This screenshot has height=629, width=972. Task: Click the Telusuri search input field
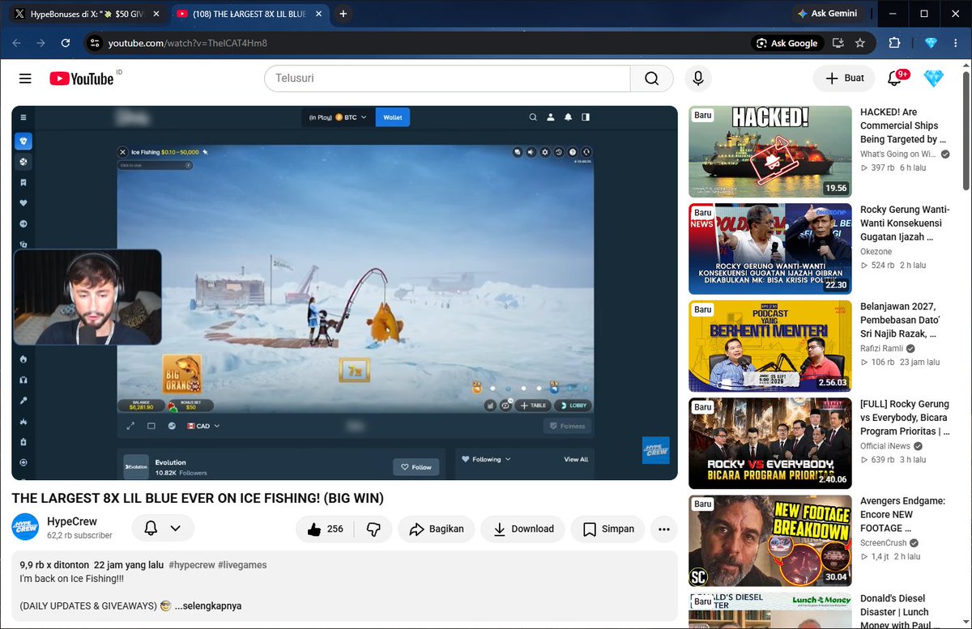click(447, 79)
